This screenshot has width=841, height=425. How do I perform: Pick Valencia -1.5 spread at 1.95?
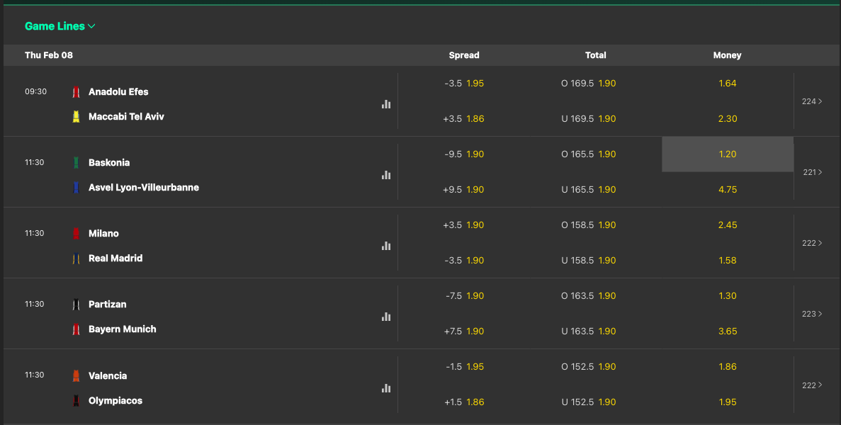tap(464, 367)
